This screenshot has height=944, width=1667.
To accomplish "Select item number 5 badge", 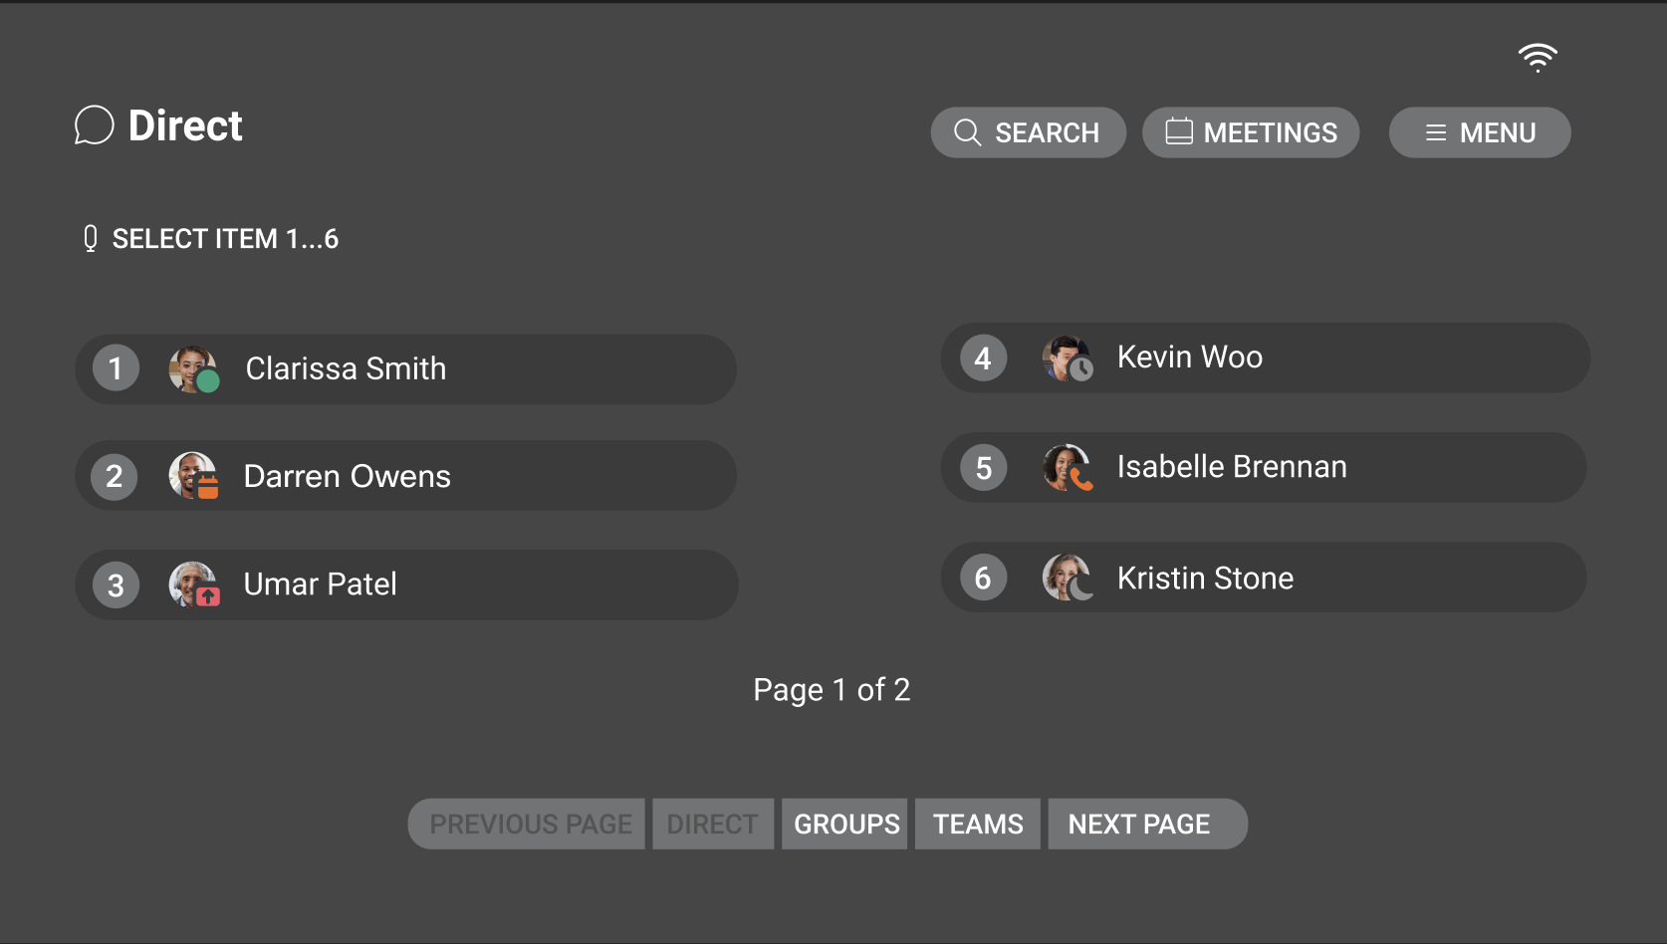I will (x=983, y=468).
